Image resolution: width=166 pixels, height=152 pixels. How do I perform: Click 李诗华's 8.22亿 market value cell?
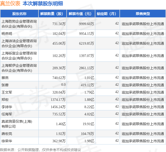pyautogui.click(x=81, y=107)
